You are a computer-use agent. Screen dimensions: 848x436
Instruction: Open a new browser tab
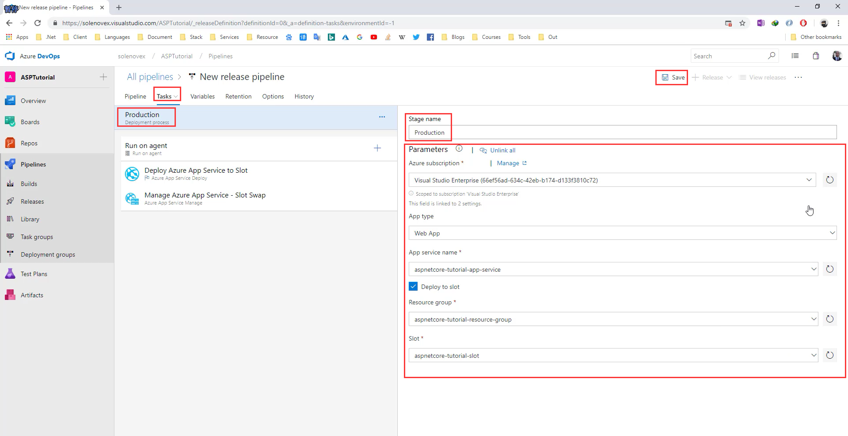(119, 7)
